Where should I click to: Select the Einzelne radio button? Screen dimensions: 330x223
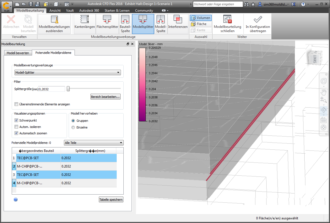tap(73, 127)
